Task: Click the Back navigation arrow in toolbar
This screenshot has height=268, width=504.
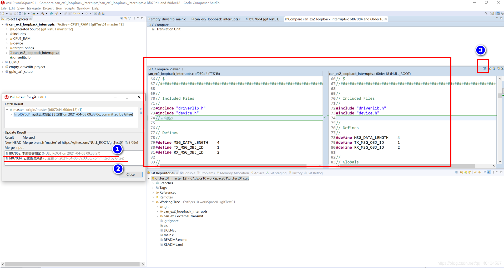Action: click(78, 13)
